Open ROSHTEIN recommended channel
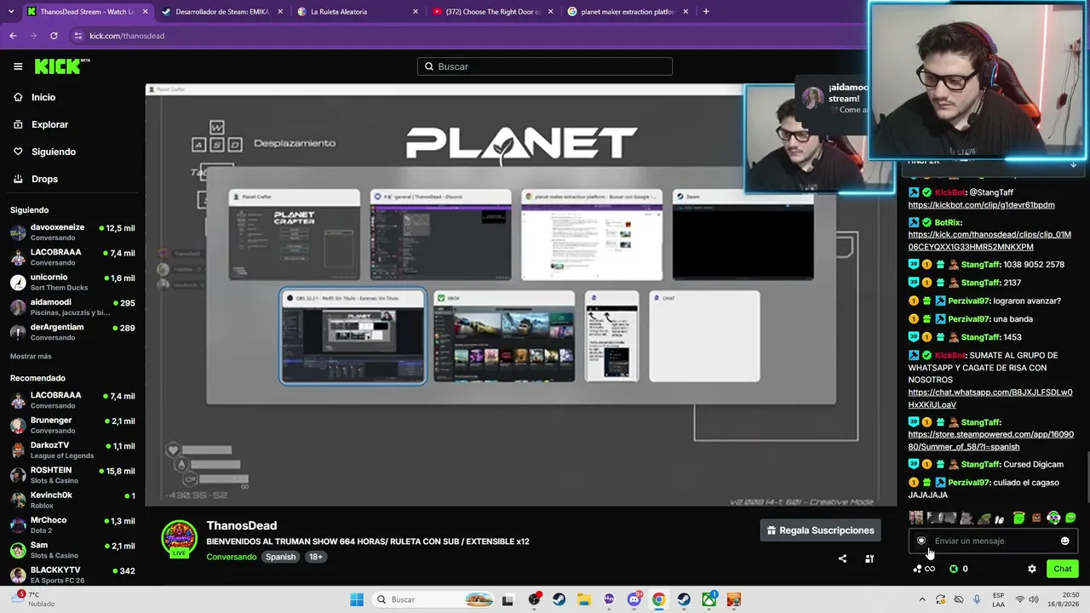This screenshot has width=1090, height=613. [72, 474]
